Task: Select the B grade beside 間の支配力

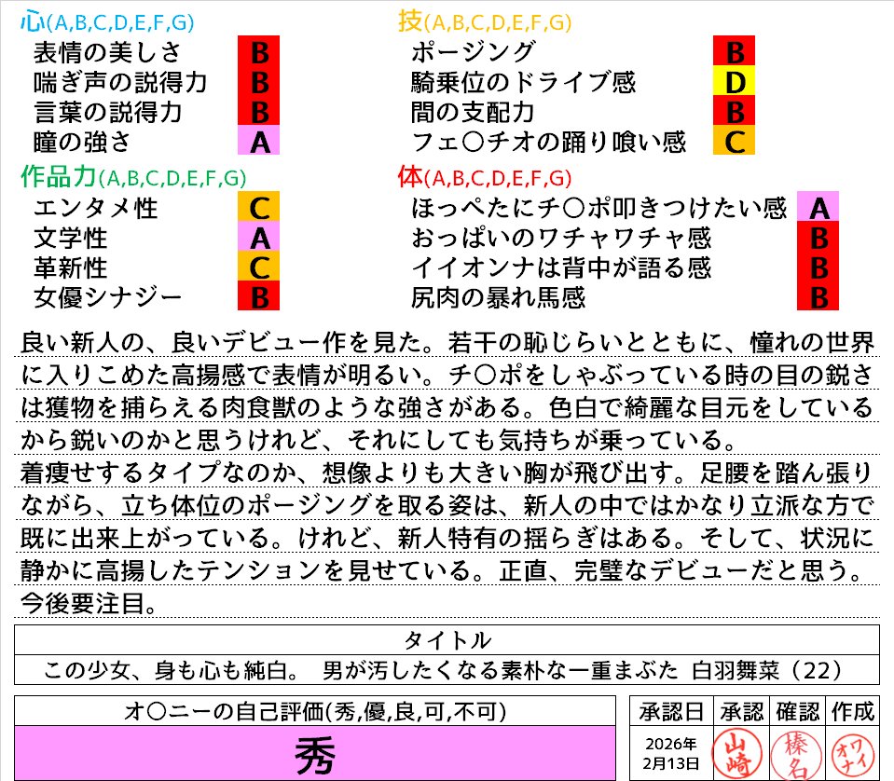Action: click(x=734, y=111)
